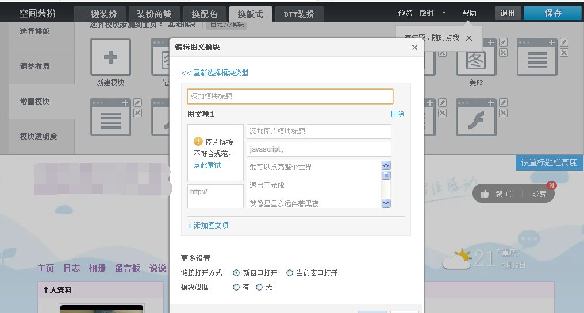The image size is (584, 313).
Task: Select the text-list module tile in the top-right corner
Action: point(537,57)
